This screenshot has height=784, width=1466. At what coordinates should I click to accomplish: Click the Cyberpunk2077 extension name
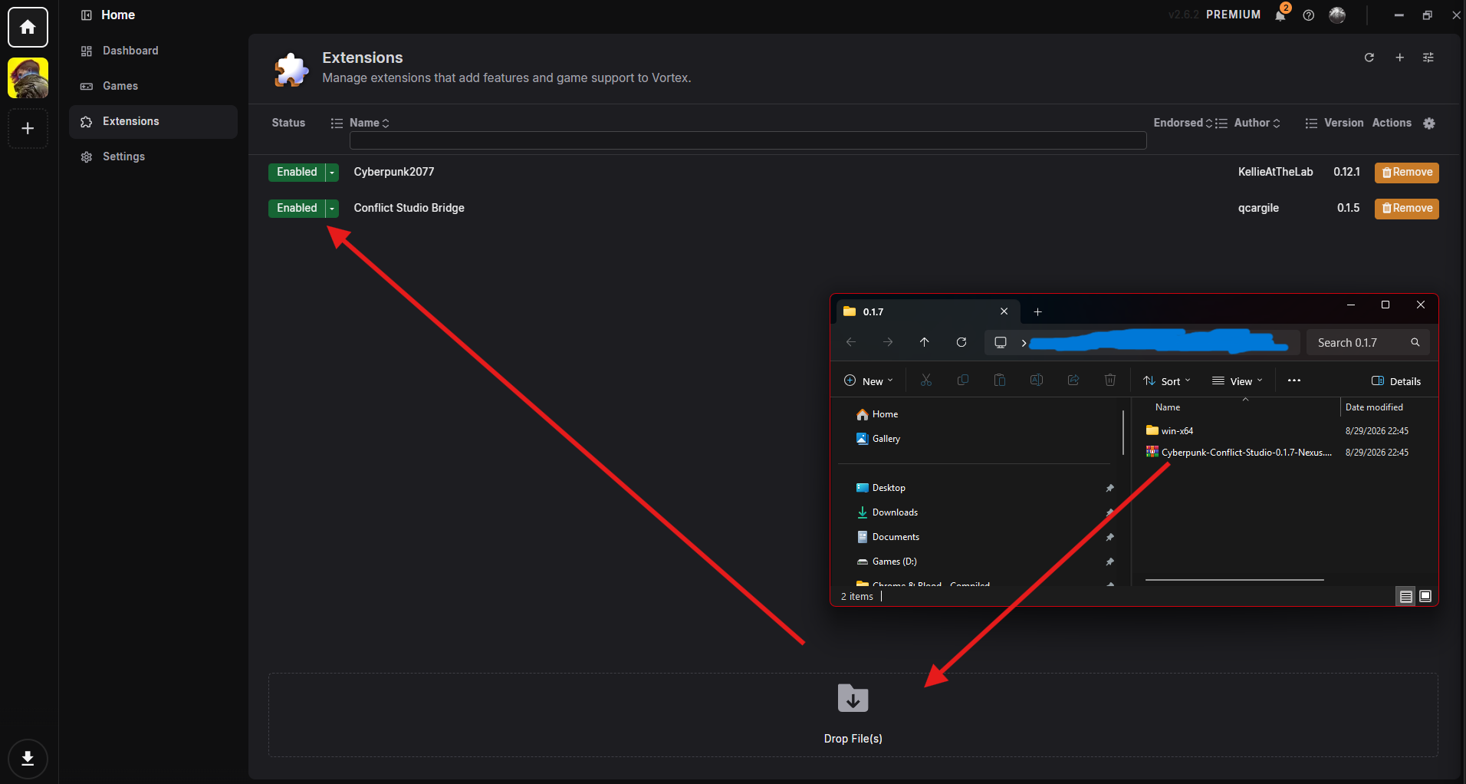click(394, 172)
